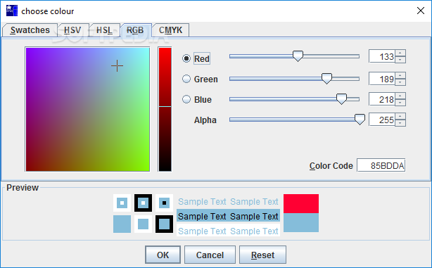
Task: Select the Red radio button
Action: pos(186,58)
